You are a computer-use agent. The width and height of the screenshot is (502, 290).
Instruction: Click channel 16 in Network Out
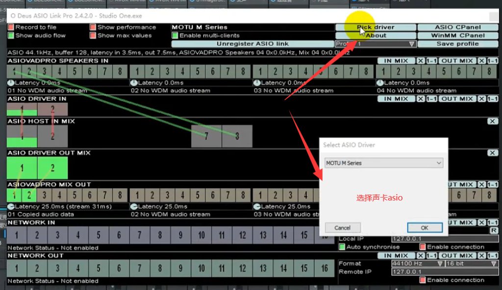[x=324, y=268]
